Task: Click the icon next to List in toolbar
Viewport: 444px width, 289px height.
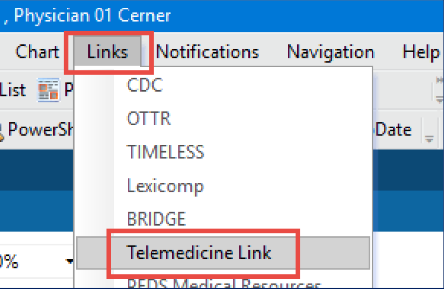Action: click(x=49, y=90)
